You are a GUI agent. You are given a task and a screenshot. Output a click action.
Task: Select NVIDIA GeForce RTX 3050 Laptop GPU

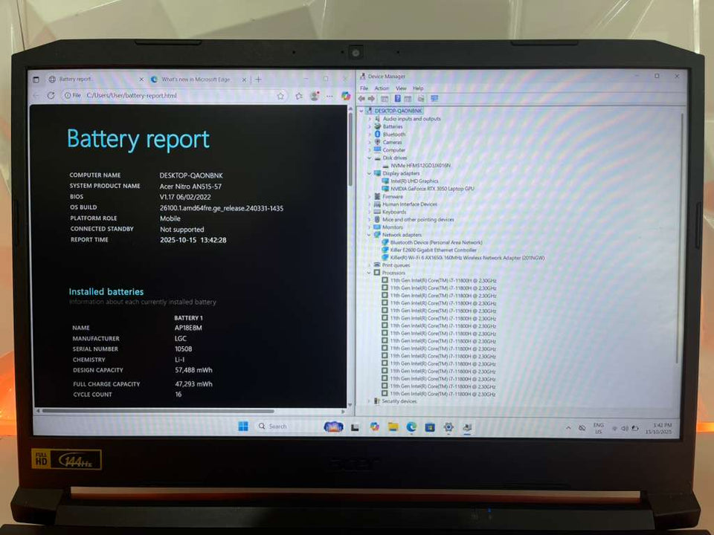431,189
